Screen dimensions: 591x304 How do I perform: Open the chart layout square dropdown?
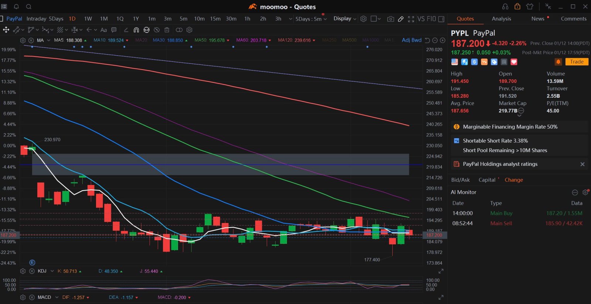376,19
